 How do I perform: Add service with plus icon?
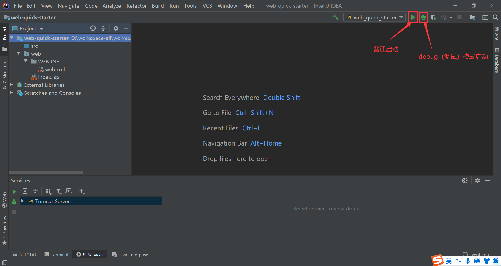click(82, 191)
